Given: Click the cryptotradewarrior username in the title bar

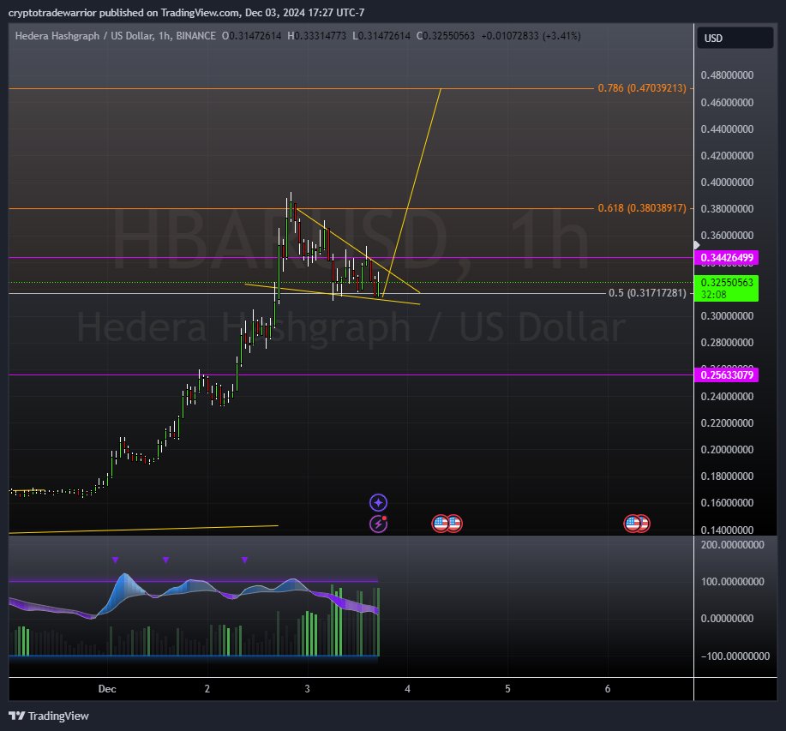Looking at the screenshot, I should click(51, 13).
